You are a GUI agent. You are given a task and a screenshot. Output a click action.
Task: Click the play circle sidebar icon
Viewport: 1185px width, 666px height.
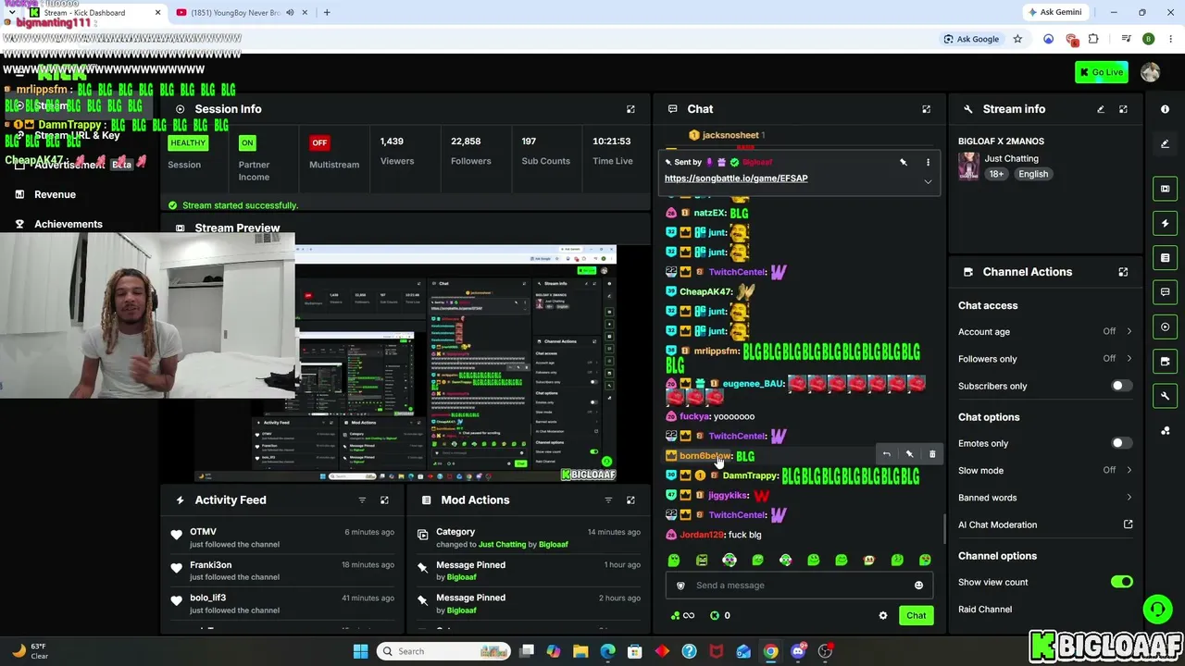1165,327
